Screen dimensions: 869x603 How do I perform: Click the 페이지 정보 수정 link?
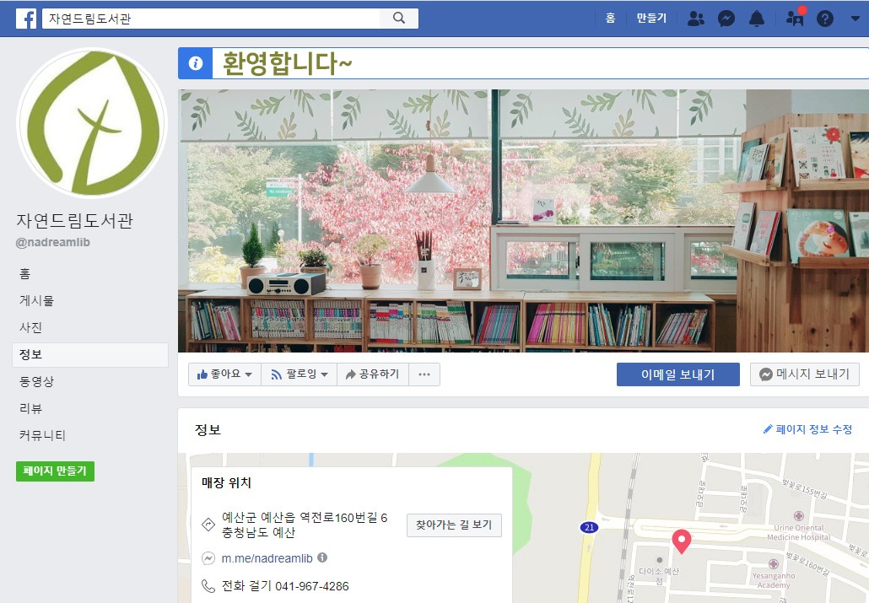[807, 429]
